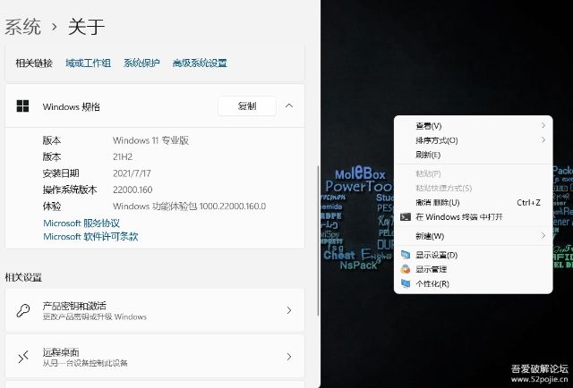This screenshot has height=388, width=573.
Task: Click the settings page vertical scrollbar
Action: pyautogui.click(x=318, y=240)
